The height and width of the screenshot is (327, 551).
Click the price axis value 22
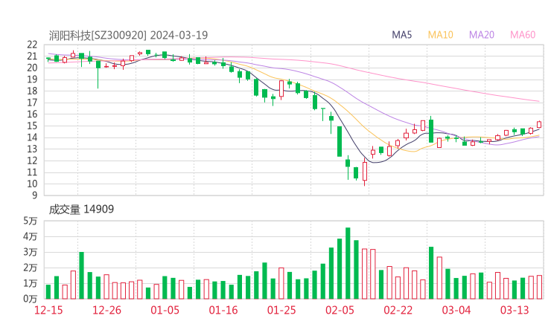point(32,45)
